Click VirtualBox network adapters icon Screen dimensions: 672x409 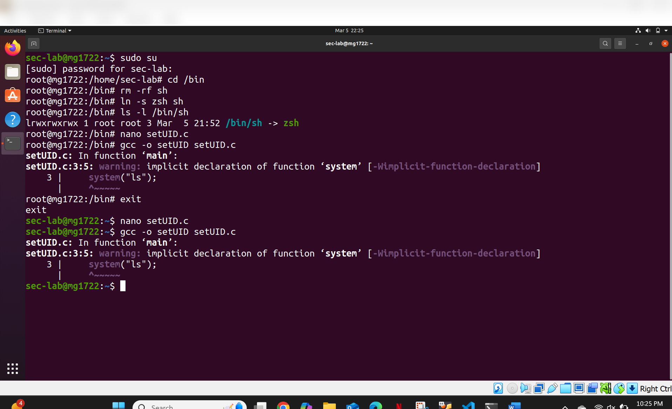pyautogui.click(x=539, y=388)
